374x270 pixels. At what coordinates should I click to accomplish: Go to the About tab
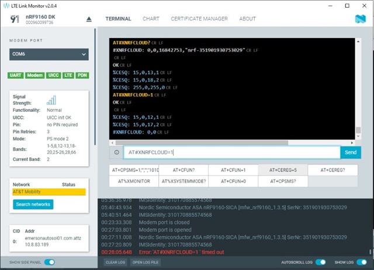pos(247,19)
